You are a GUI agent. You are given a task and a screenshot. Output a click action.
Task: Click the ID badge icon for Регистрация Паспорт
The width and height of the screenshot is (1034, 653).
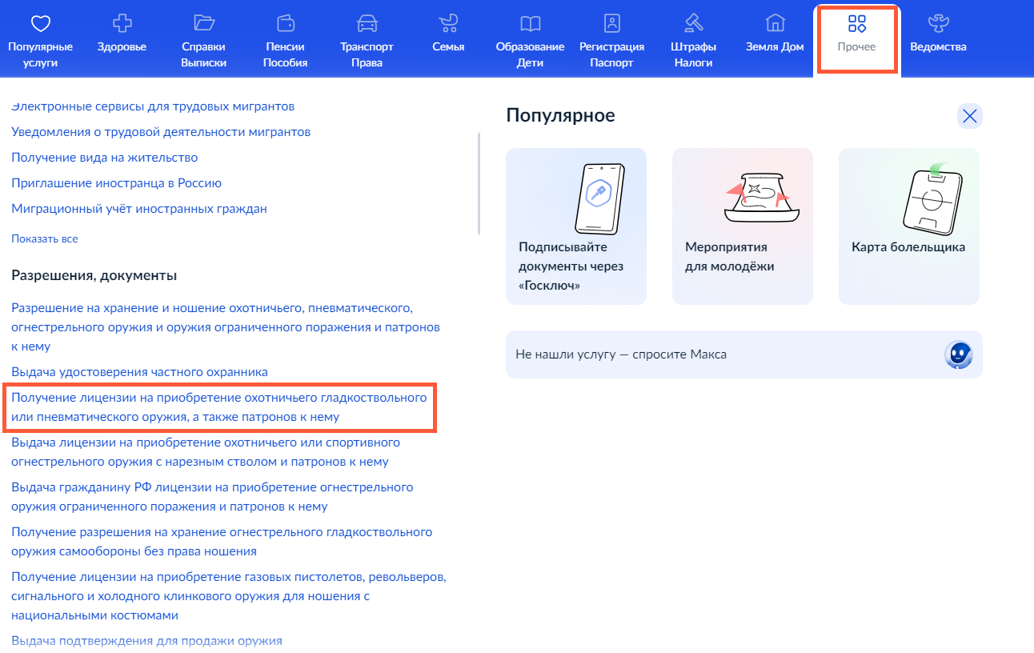(611, 23)
